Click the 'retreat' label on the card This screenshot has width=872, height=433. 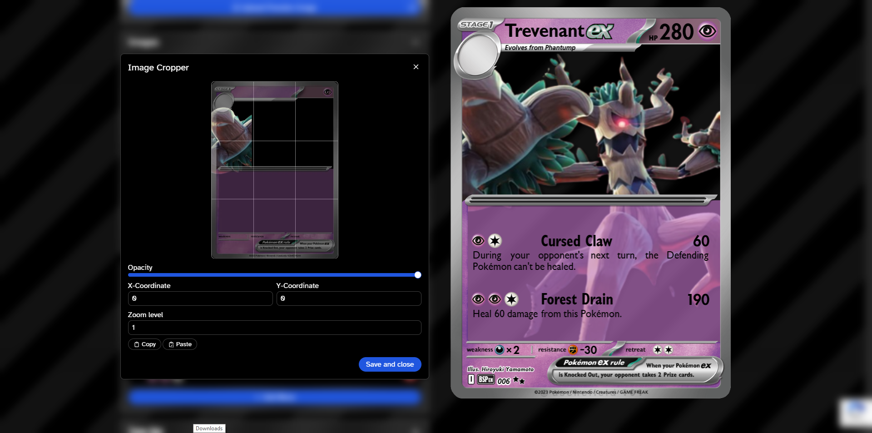(x=635, y=349)
